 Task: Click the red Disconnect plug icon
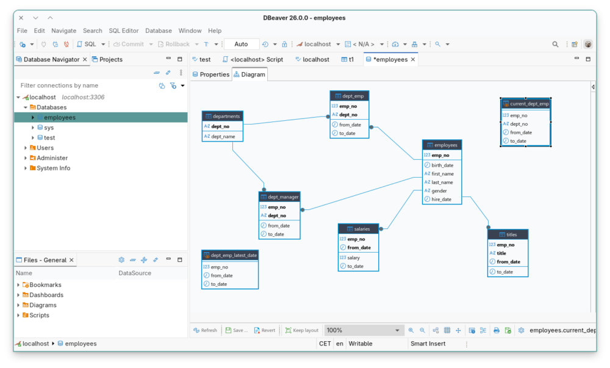tap(66, 45)
